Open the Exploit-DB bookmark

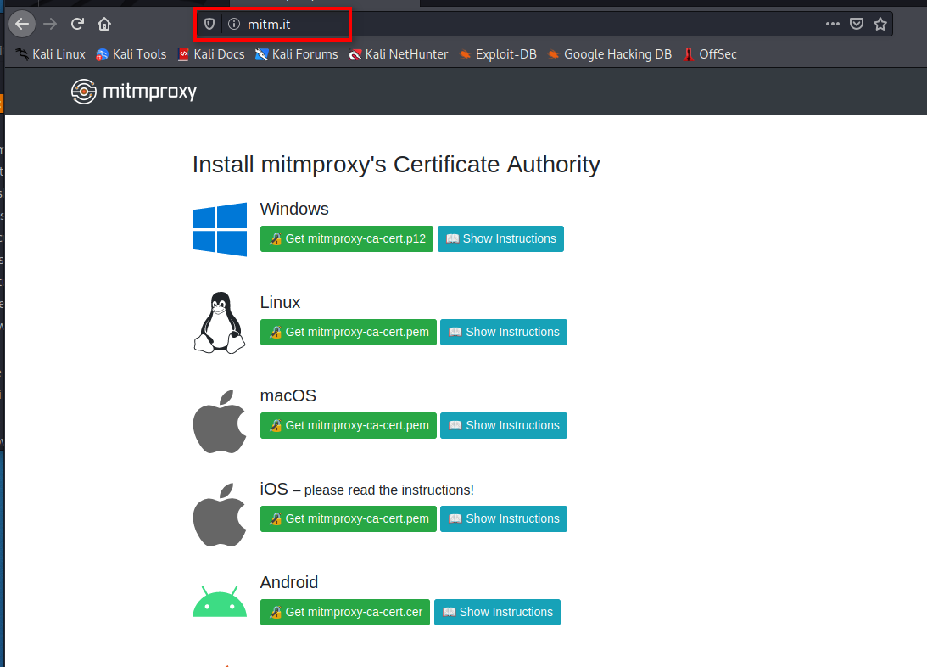click(498, 54)
